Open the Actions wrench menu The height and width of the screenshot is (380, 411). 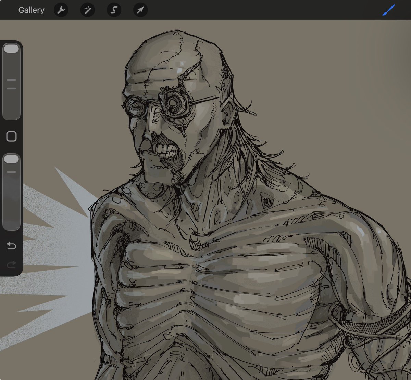pos(61,10)
